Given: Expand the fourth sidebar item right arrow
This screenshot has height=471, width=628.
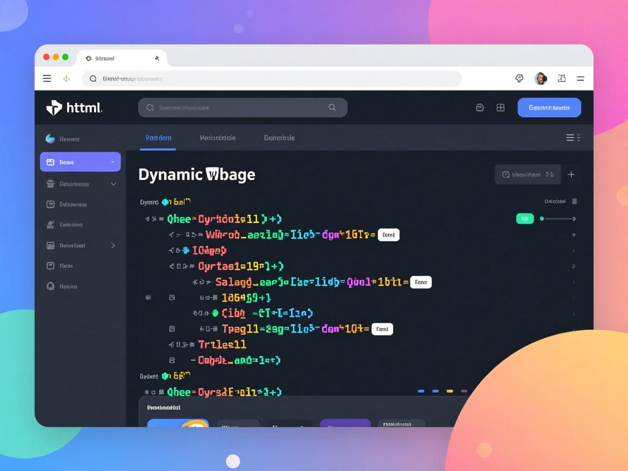Looking at the screenshot, I should [113, 245].
